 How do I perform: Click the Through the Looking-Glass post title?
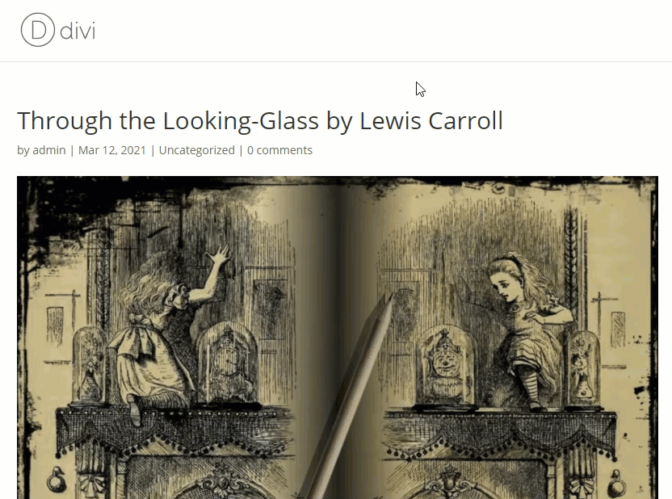coord(260,121)
